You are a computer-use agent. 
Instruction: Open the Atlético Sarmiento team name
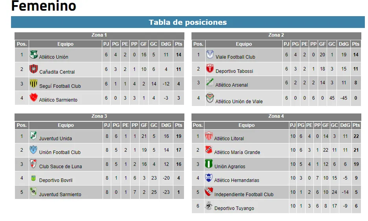tap(58, 100)
